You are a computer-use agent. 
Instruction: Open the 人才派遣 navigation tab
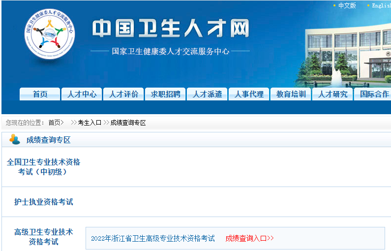click(x=207, y=94)
